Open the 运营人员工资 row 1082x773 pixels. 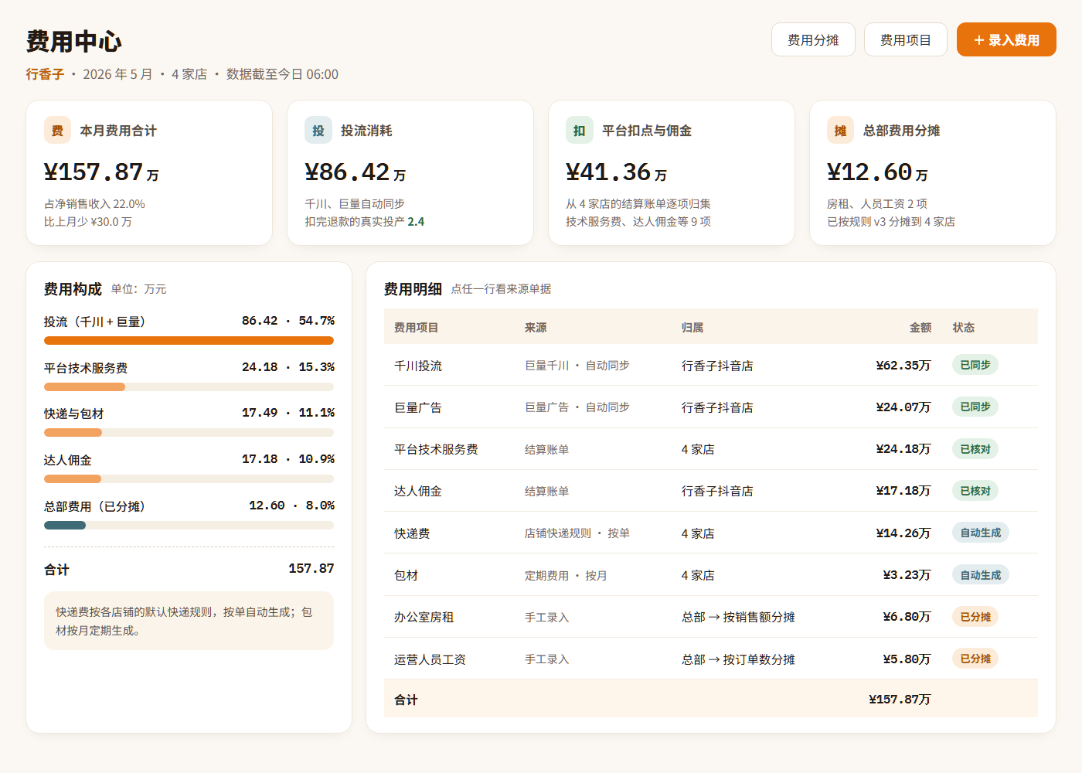coord(711,659)
